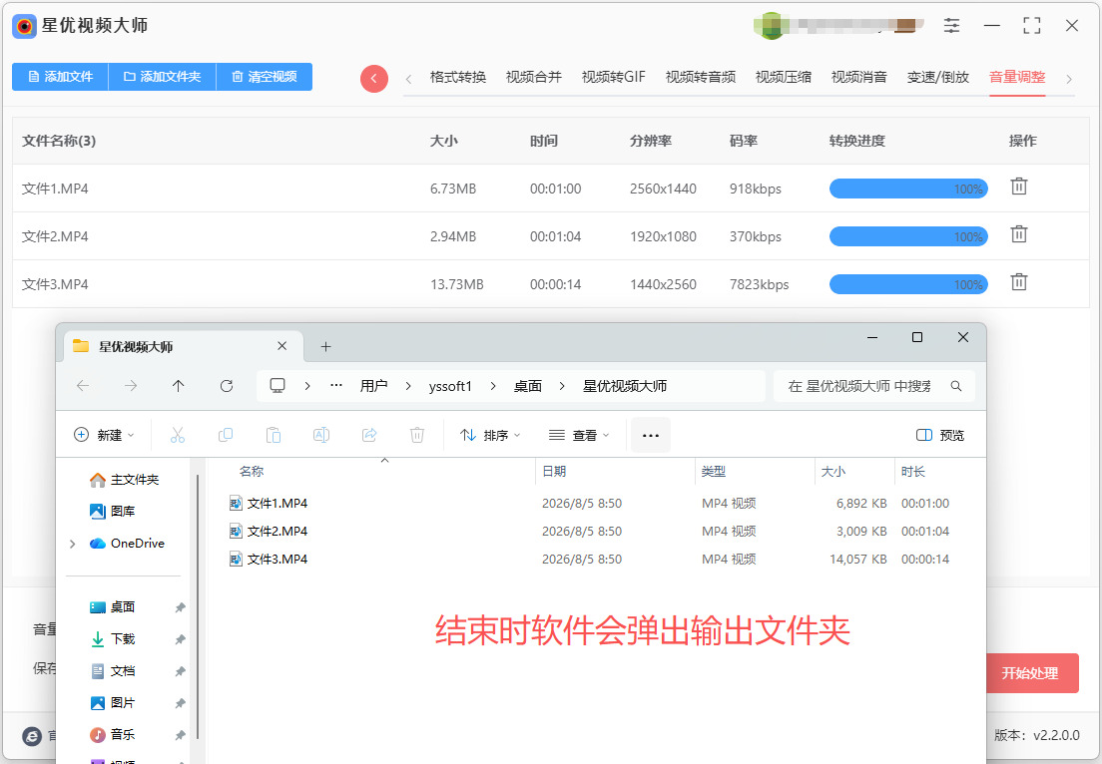Switch to the 视频转GIF tab
Image resolution: width=1102 pixels, height=764 pixels.
[614, 77]
